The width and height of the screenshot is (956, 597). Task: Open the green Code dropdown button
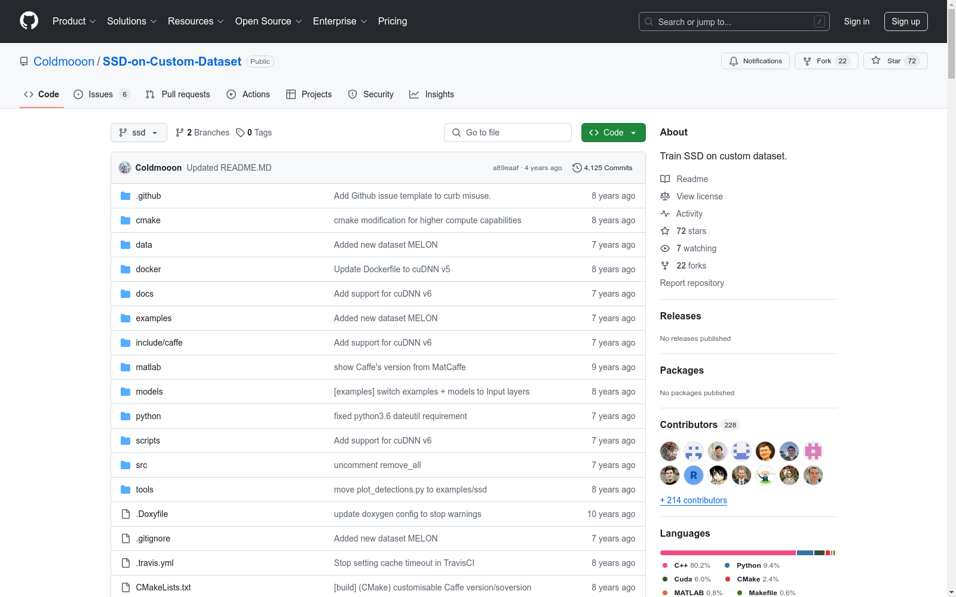(x=613, y=133)
